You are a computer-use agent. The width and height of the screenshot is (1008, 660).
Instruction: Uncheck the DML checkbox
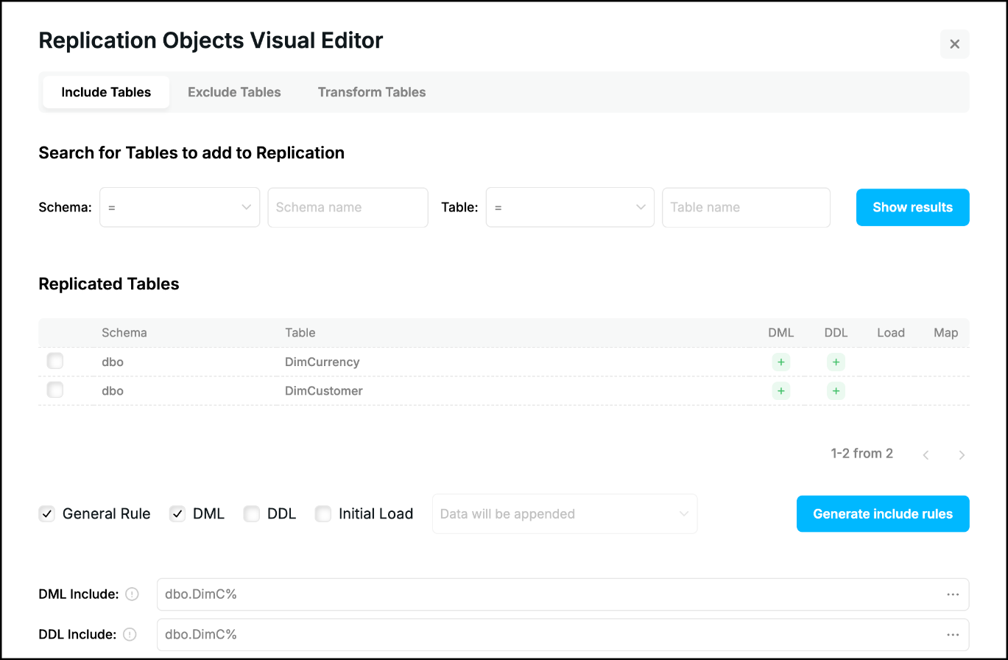[x=177, y=514]
